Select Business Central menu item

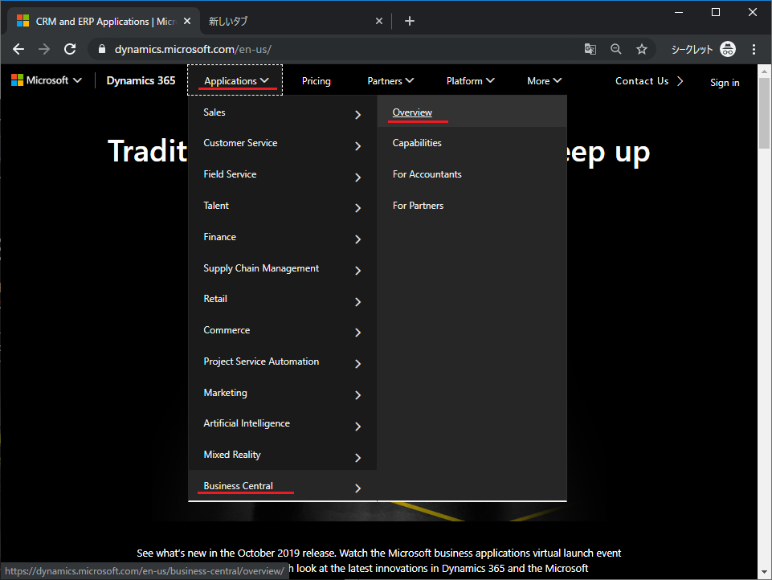[x=282, y=486]
